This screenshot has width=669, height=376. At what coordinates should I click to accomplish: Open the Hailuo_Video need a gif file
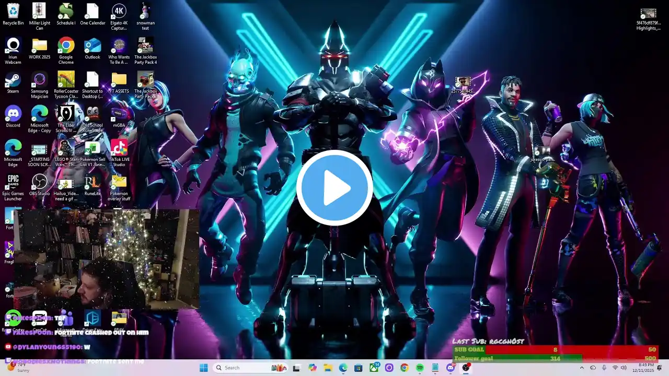66,187
